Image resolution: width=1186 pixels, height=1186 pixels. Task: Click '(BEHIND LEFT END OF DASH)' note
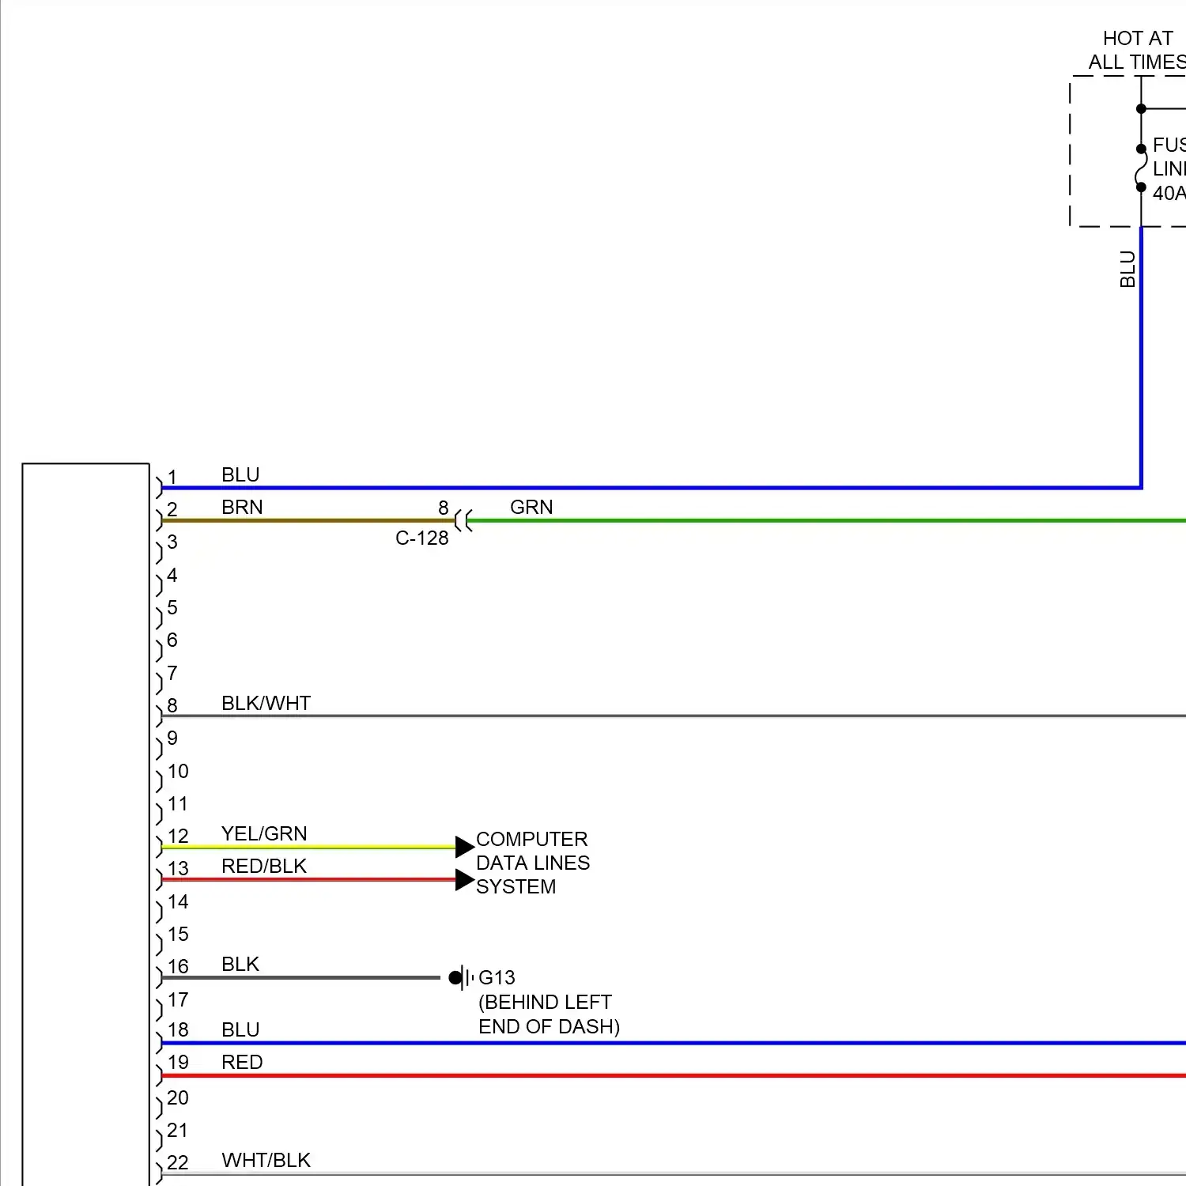pyautogui.click(x=549, y=1014)
